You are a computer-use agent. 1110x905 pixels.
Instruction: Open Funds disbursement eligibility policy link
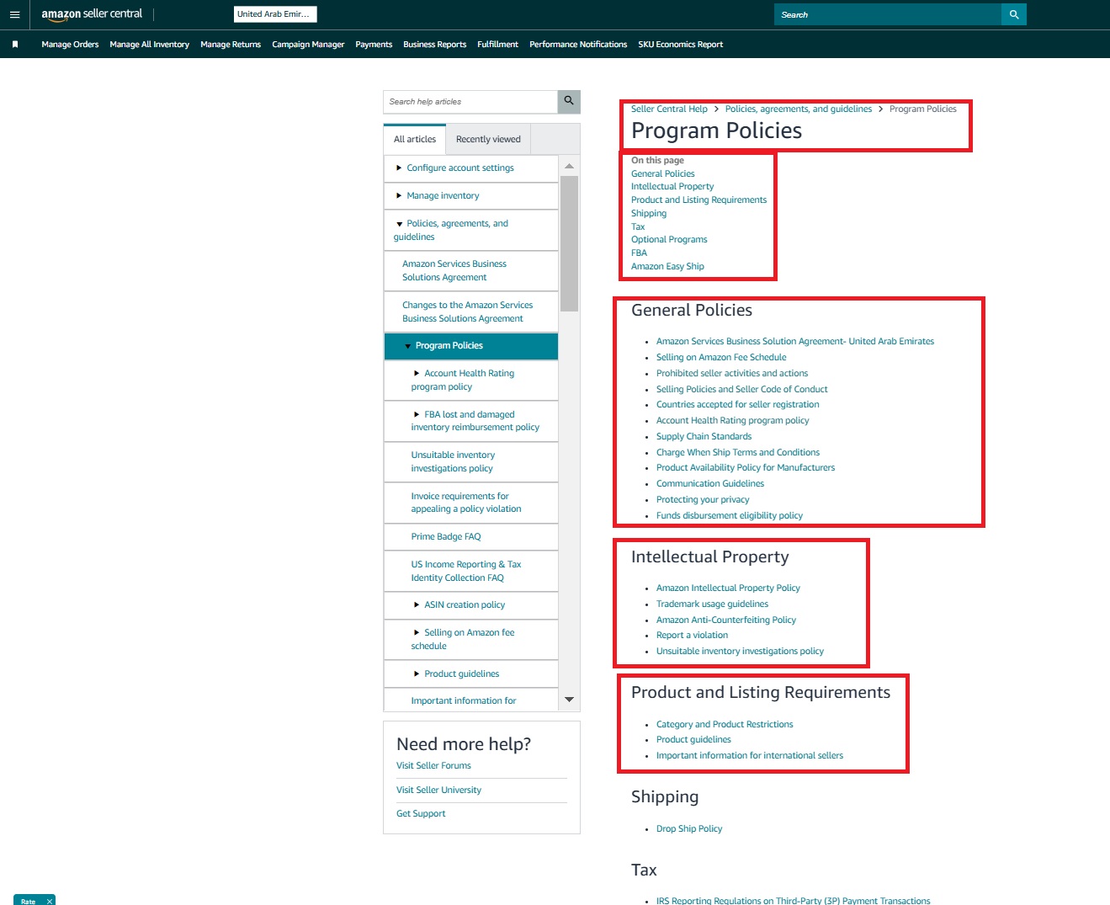[x=730, y=516]
